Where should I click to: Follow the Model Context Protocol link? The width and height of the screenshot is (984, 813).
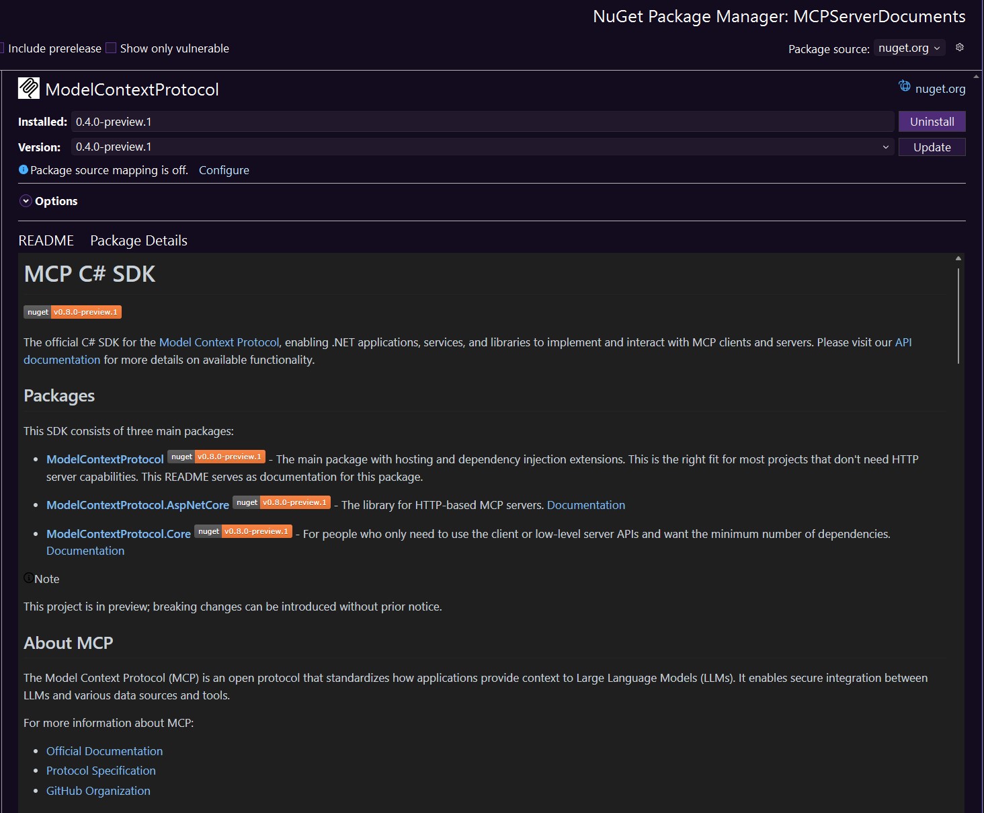pos(219,342)
